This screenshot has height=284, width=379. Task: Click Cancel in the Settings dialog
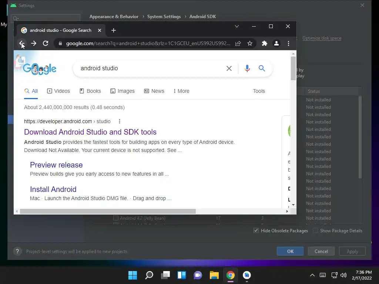(321, 251)
